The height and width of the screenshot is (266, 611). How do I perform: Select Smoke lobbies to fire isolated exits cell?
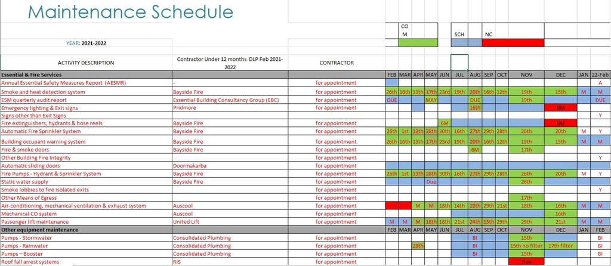tap(86, 190)
